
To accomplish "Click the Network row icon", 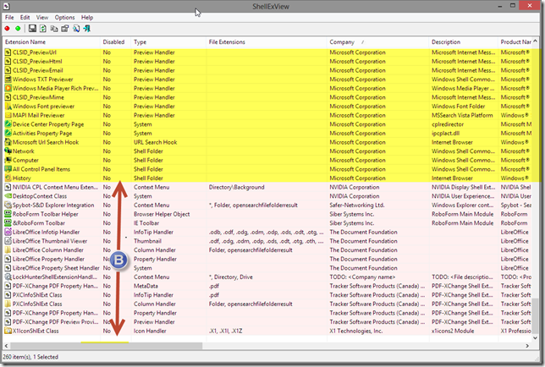I will tap(8, 151).
